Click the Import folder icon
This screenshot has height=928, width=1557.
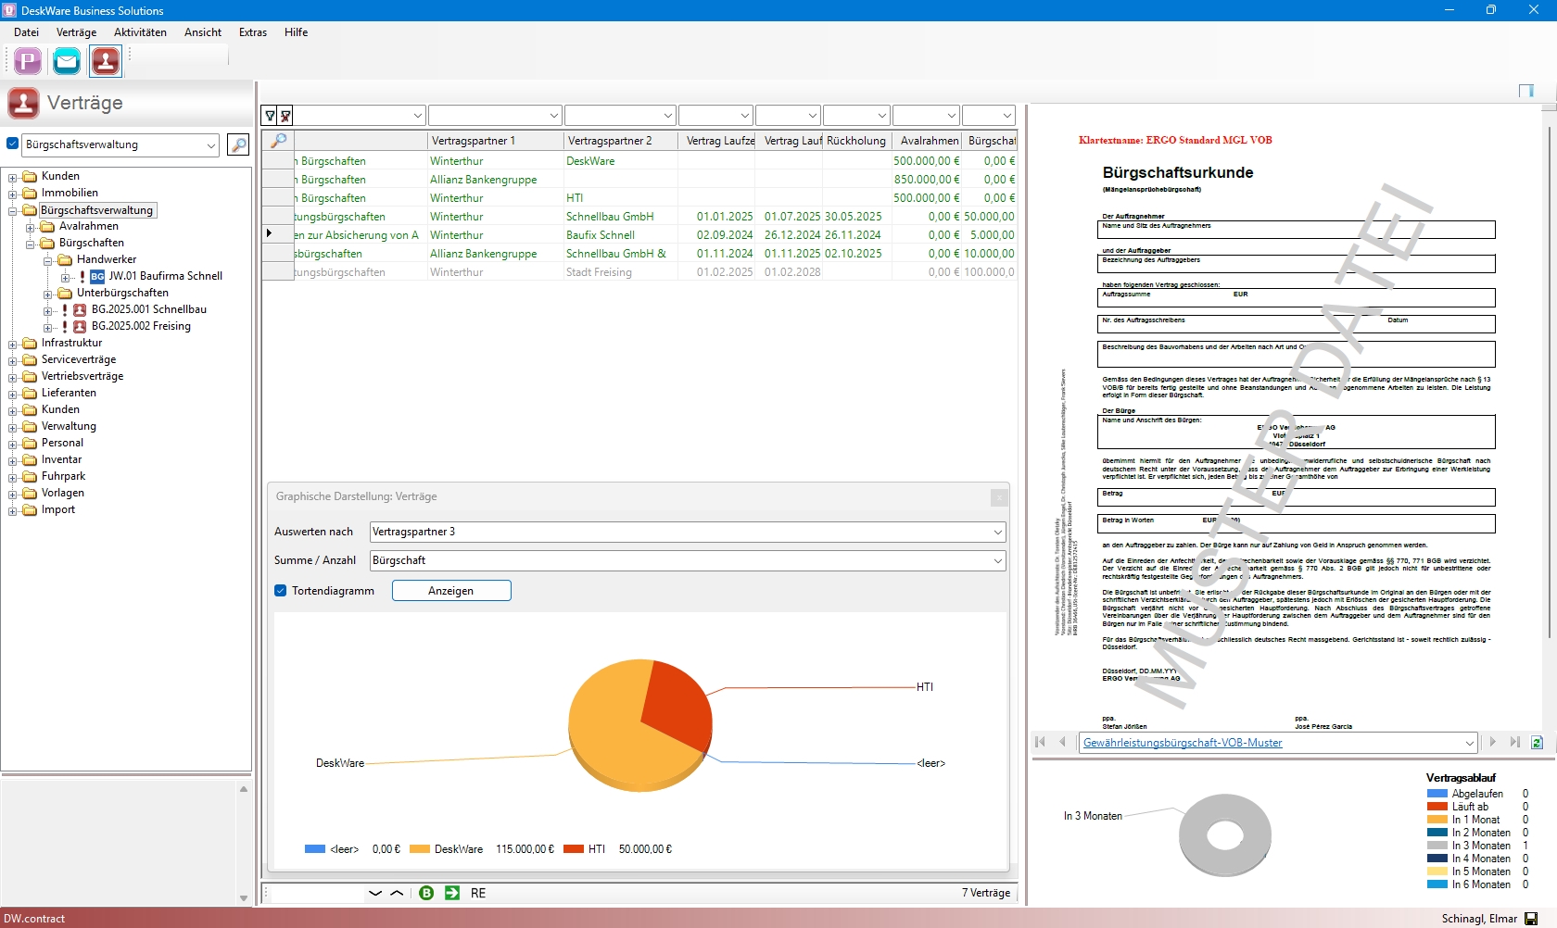30,509
